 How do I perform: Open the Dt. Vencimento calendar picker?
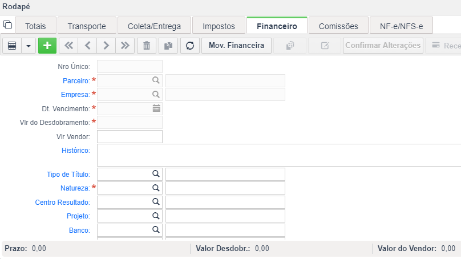tap(156, 108)
